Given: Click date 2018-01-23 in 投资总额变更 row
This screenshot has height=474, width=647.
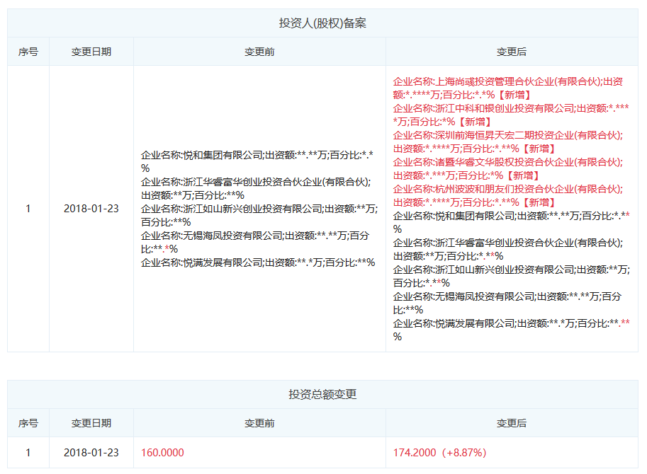Looking at the screenshot, I should [91, 452].
